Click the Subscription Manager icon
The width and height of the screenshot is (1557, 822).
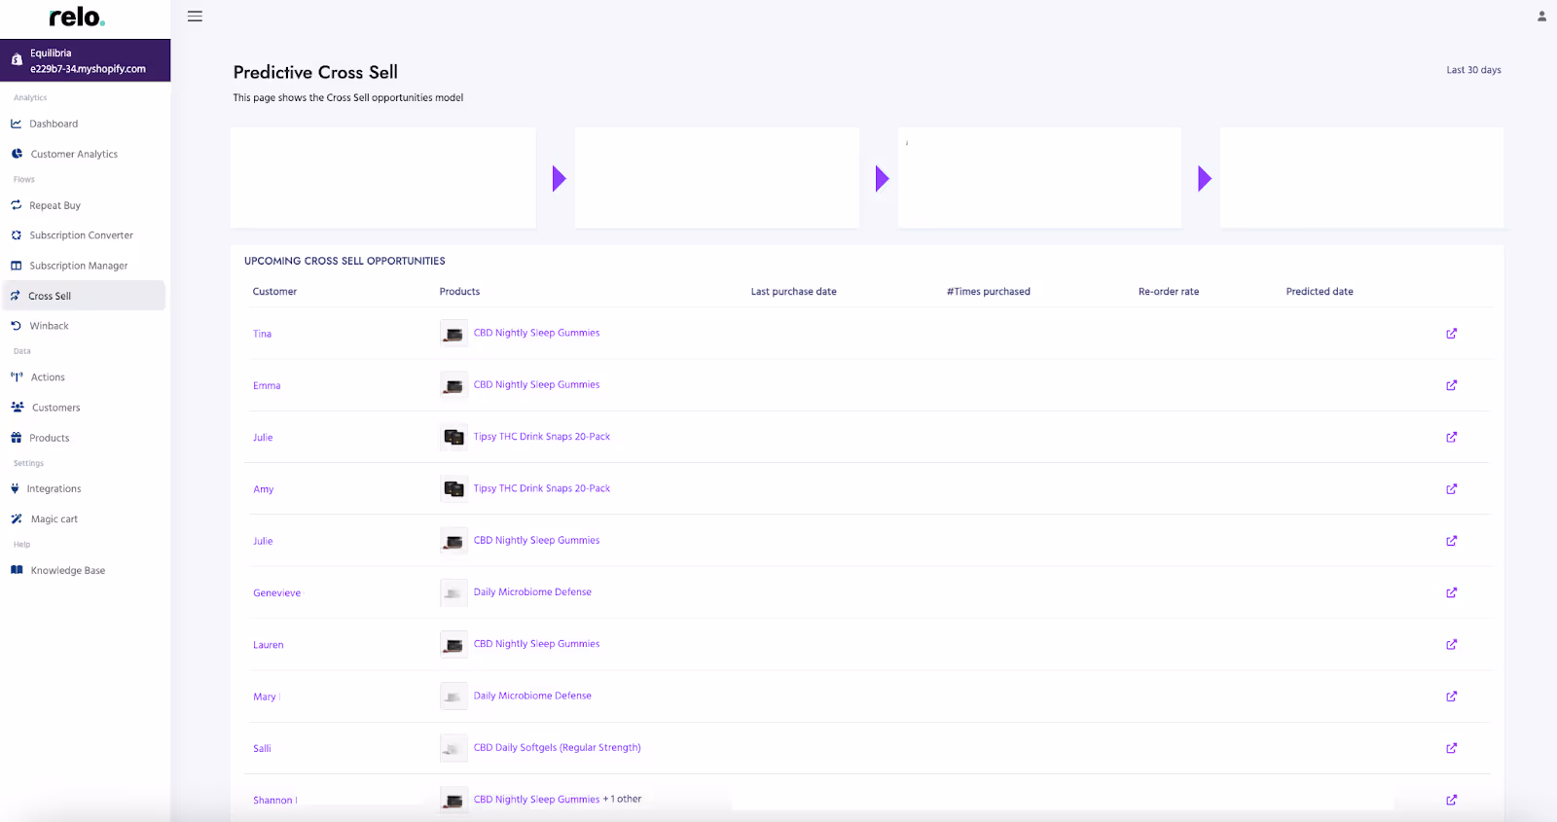coord(17,266)
